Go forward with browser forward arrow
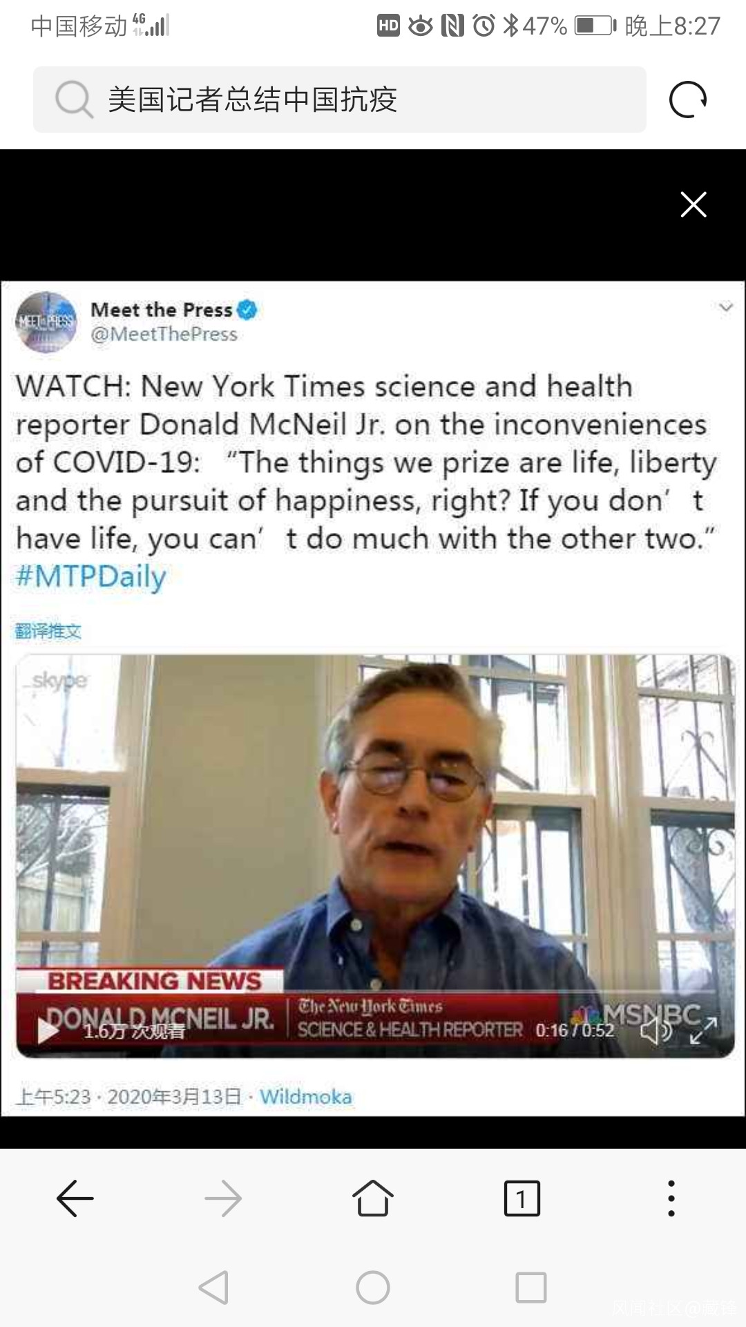The image size is (746, 1327). pos(223,1198)
